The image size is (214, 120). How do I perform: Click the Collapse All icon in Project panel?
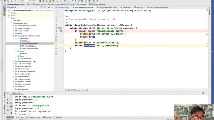pos(45,7)
